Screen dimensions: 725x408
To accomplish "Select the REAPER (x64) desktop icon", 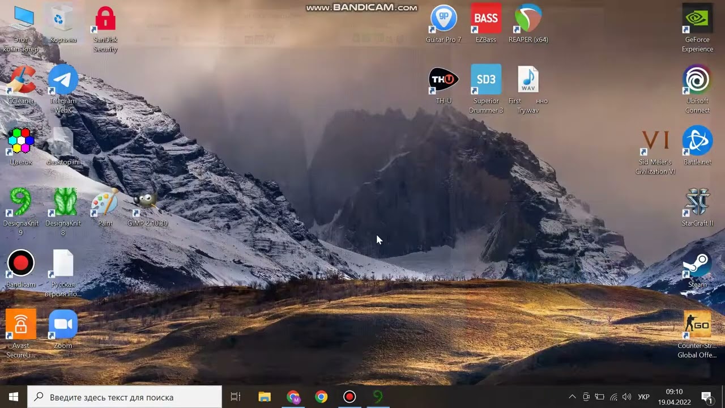I will [528, 24].
